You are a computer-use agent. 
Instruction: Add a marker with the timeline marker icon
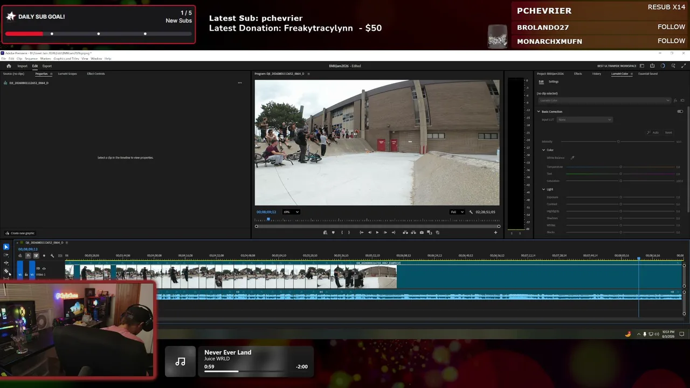tap(44, 255)
